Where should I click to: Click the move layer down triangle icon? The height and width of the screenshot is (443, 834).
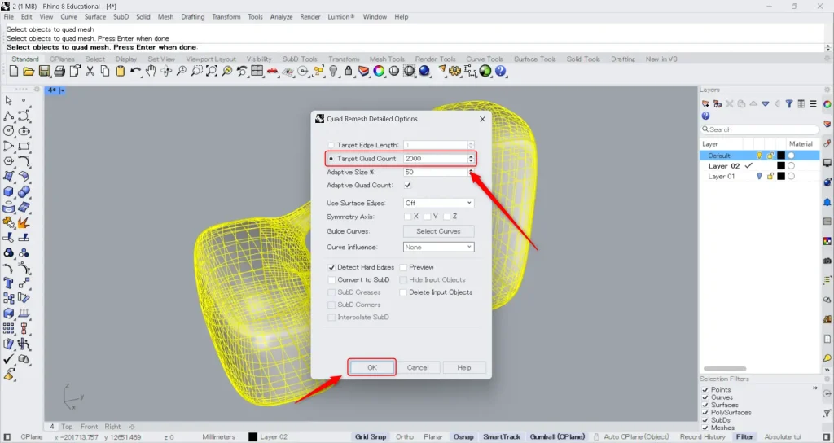click(x=766, y=103)
